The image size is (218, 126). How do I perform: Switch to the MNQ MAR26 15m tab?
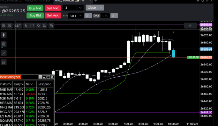(69, 1)
